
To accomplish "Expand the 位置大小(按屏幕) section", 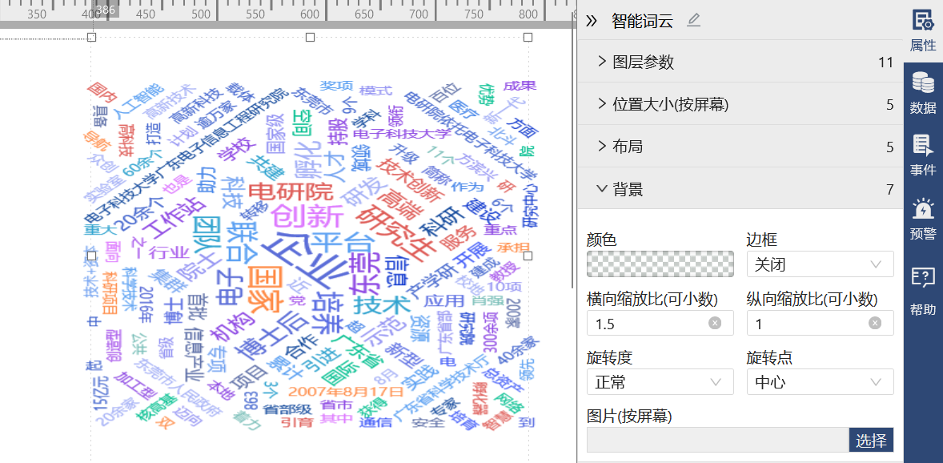I will click(x=740, y=104).
